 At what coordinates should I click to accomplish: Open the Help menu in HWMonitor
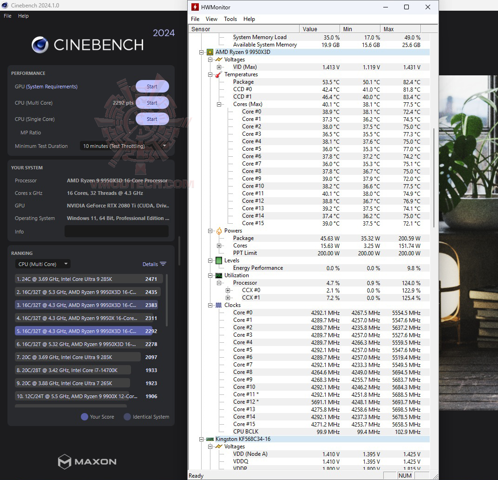249,19
